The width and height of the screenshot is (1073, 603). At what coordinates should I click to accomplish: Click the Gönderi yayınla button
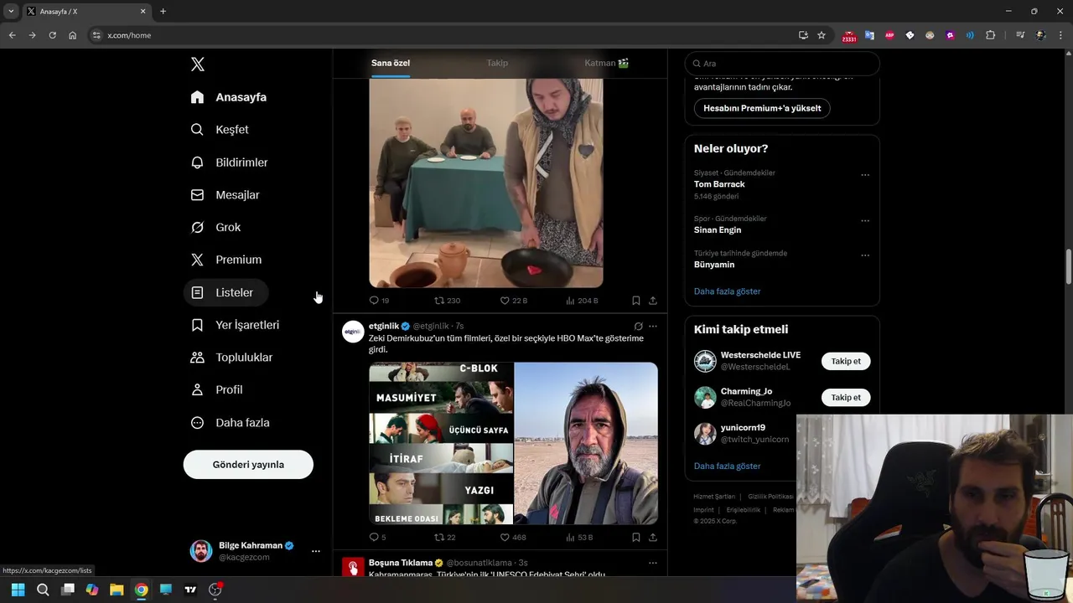point(248,465)
